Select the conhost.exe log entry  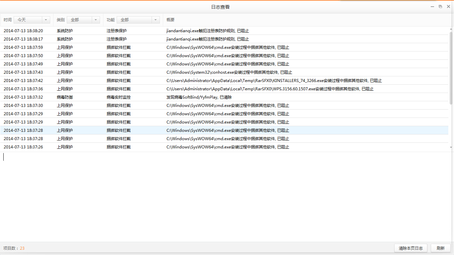229,72
